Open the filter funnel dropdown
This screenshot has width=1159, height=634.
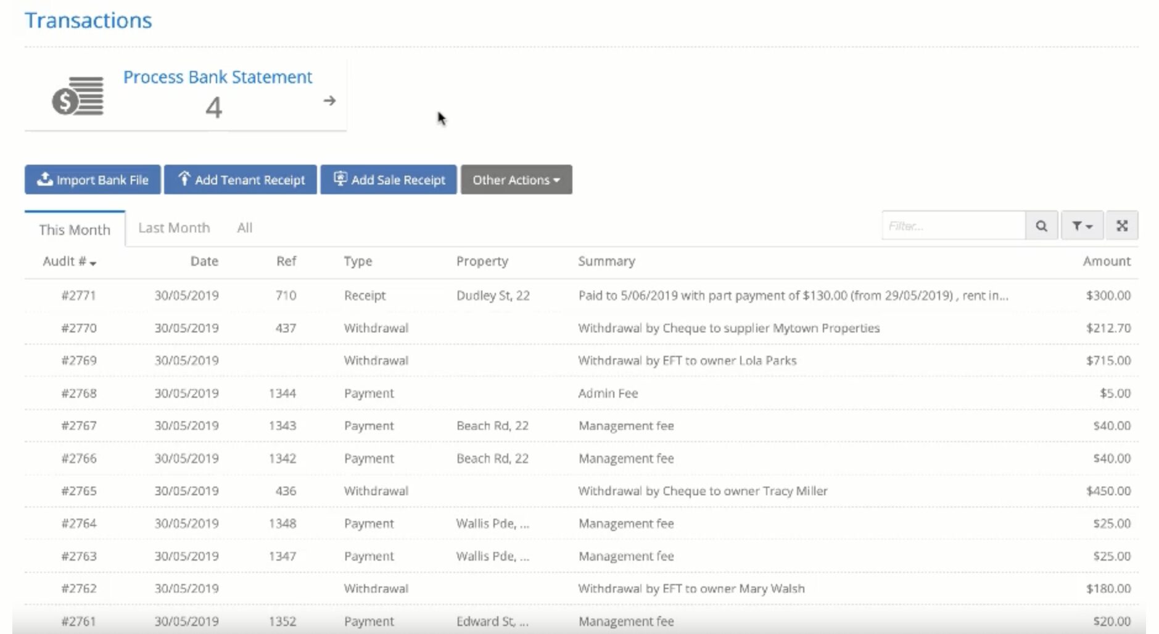pos(1082,226)
